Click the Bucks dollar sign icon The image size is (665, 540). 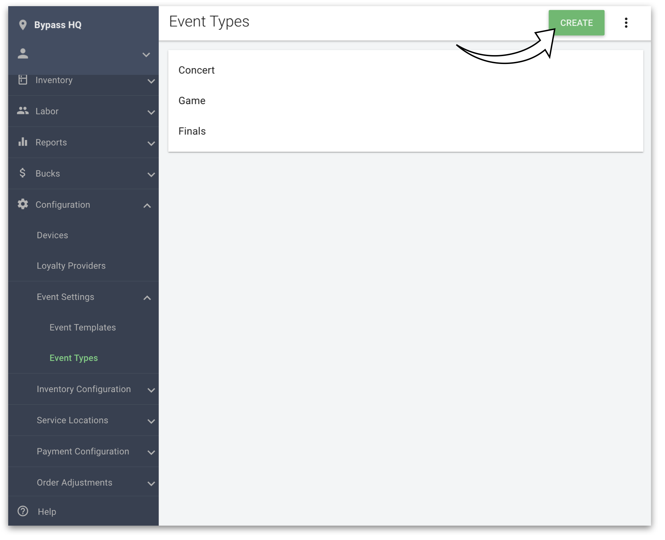coord(24,173)
